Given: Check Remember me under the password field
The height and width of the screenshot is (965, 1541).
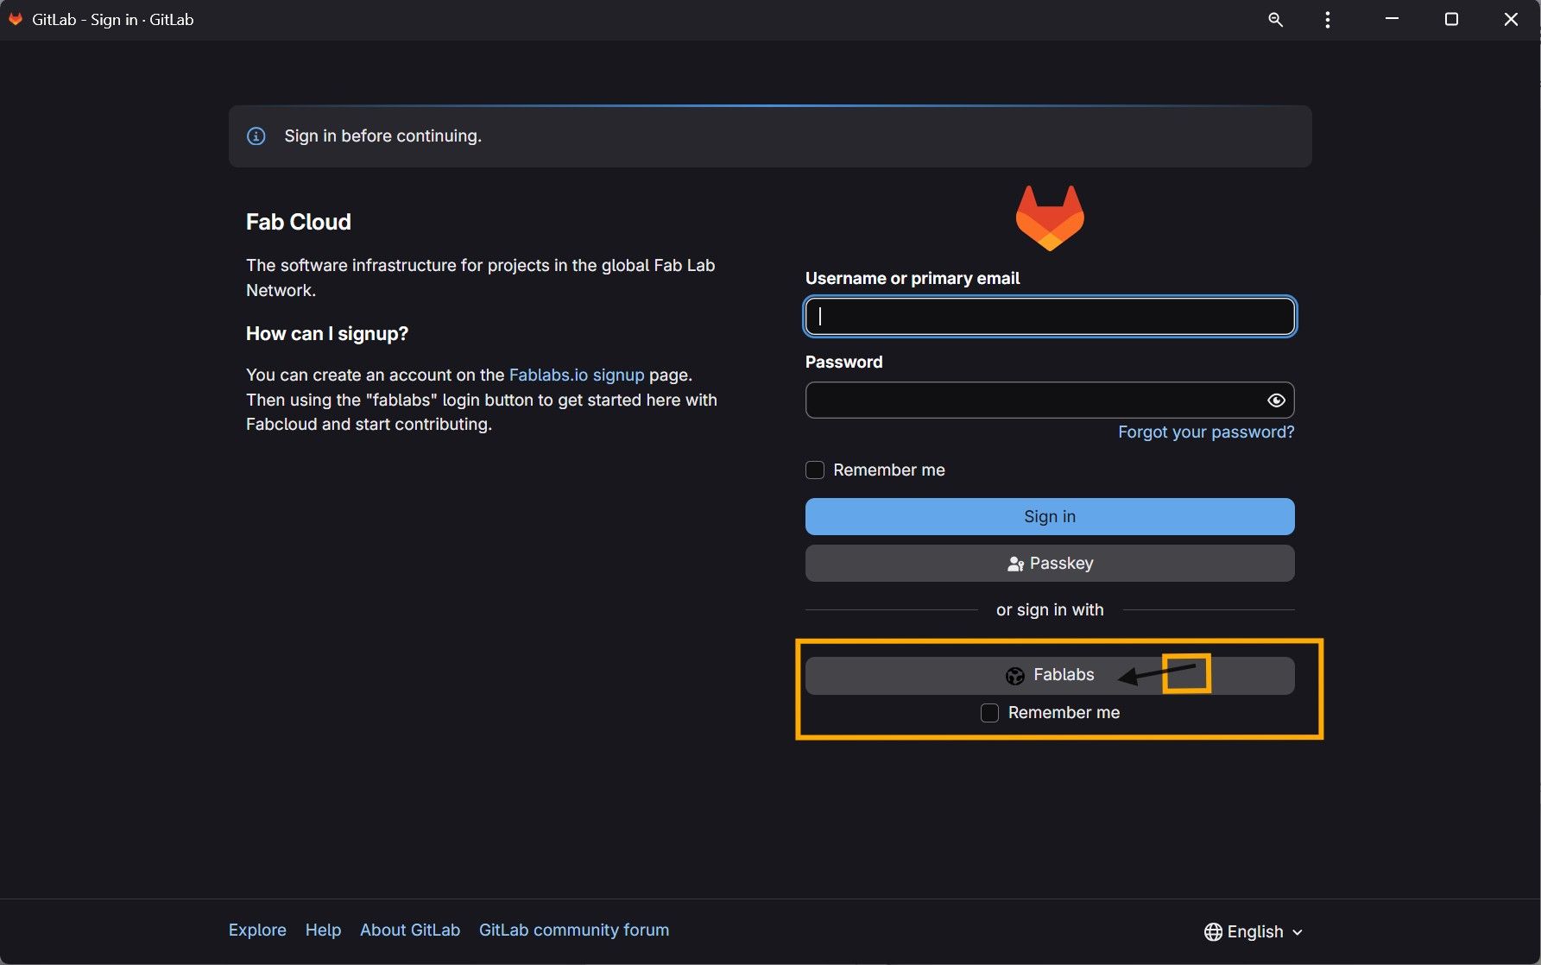Looking at the screenshot, I should (x=815, y=470).
